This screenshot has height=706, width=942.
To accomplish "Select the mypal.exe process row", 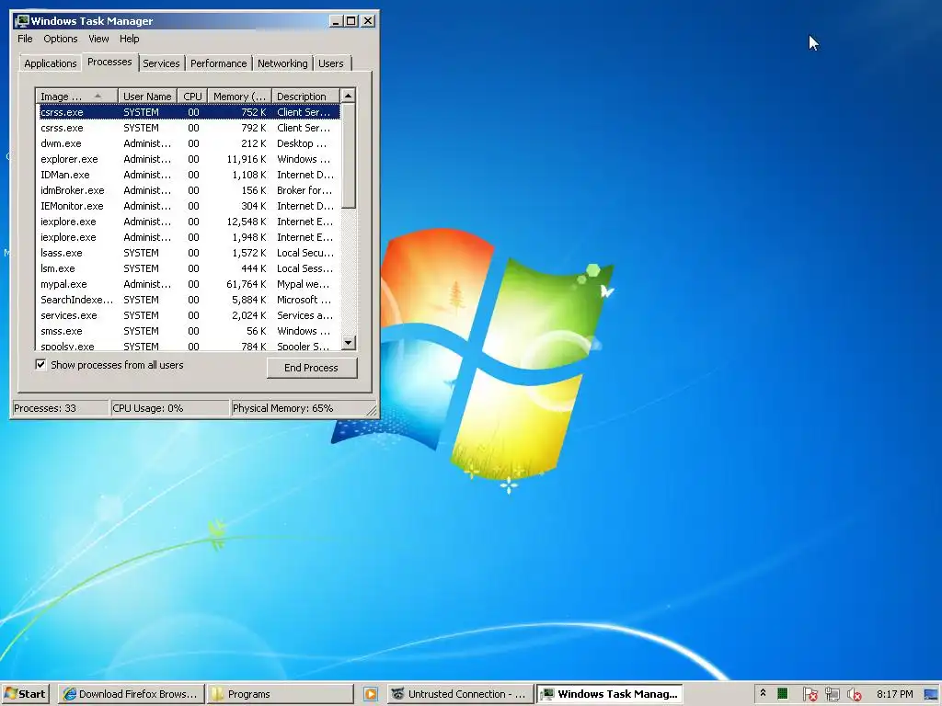I will pyautogui.click(x=188, y=284).
